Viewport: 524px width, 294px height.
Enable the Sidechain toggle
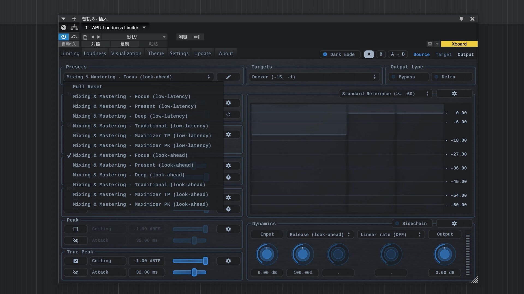pos(412,223)
